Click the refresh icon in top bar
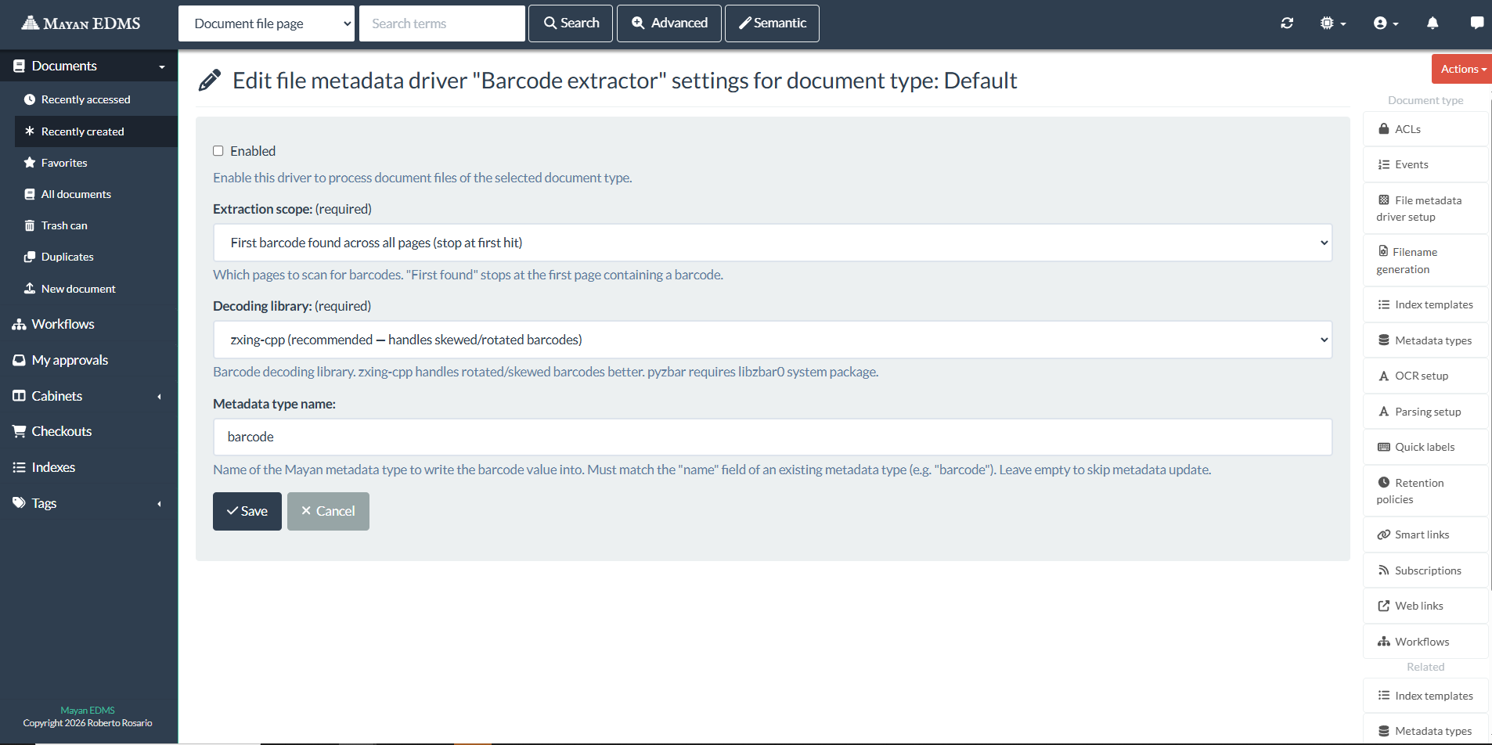The width and height of the screenshot is (1492, 745). click(x=1287, y=23)
